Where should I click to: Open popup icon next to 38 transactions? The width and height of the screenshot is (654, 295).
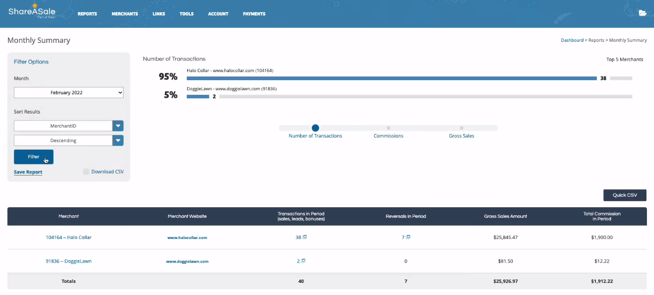[x=305, y=237]
